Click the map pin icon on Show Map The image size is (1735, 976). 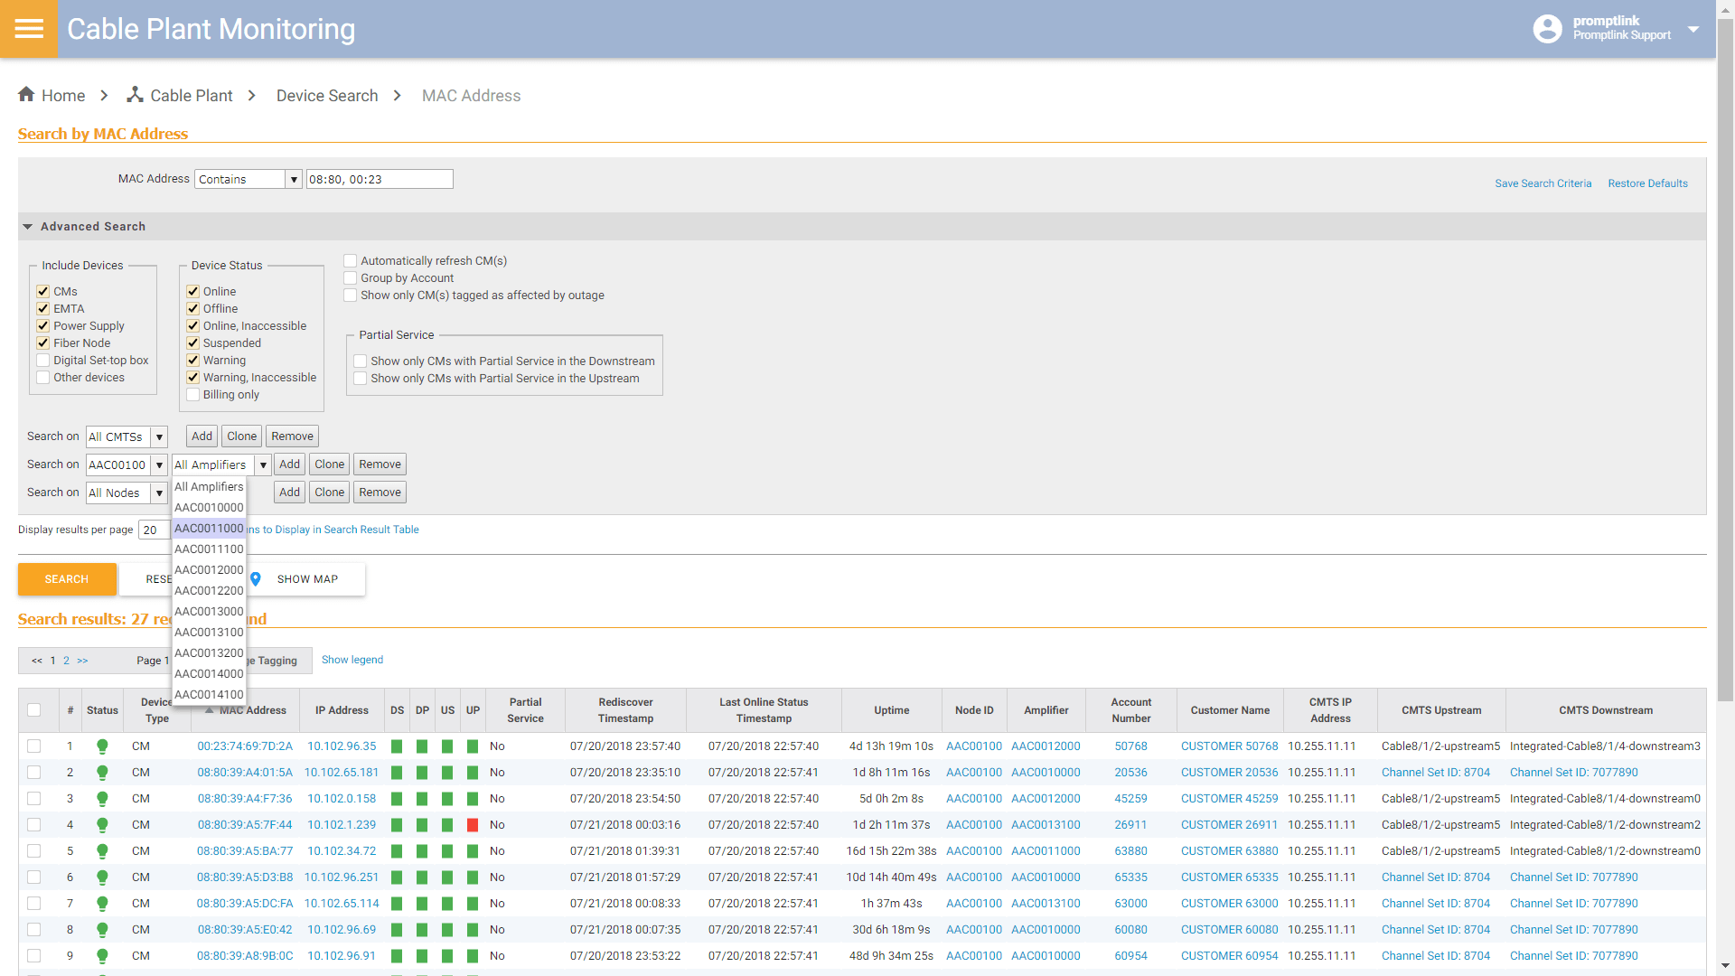pos(256,579)
